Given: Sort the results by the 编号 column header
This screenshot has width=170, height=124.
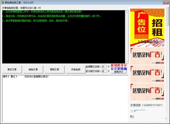Looking at the screenshot, I should pyautogui.click(x=6, y=77).
